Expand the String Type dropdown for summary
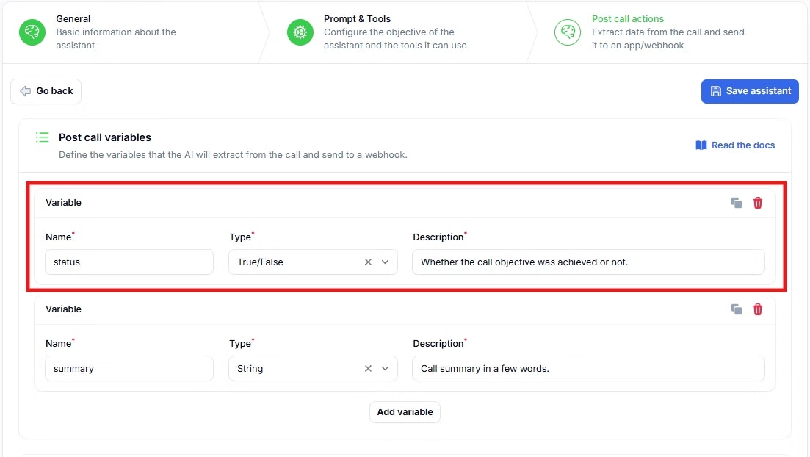Viewport: 810px width, 457px height. click(x=384, y=368)
